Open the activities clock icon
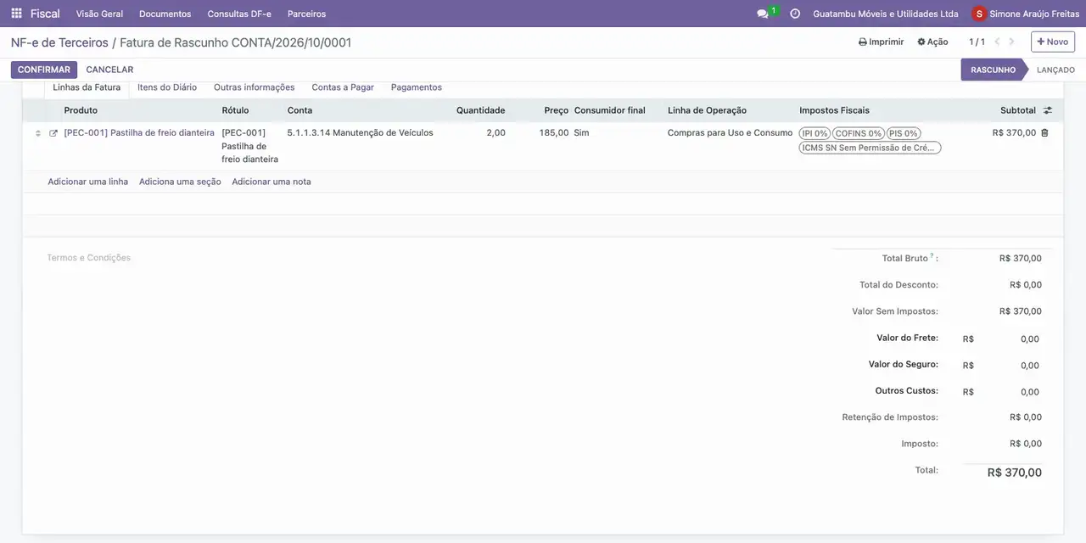Image resolution: width=1086 pixels, height=543 pixels. (x=795, y=14)
